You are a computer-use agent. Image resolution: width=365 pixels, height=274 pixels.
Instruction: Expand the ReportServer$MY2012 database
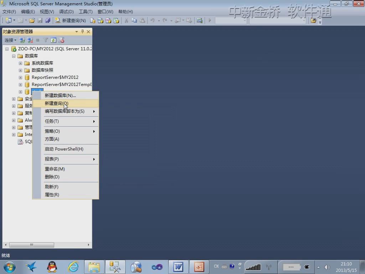tap(20, 77)
